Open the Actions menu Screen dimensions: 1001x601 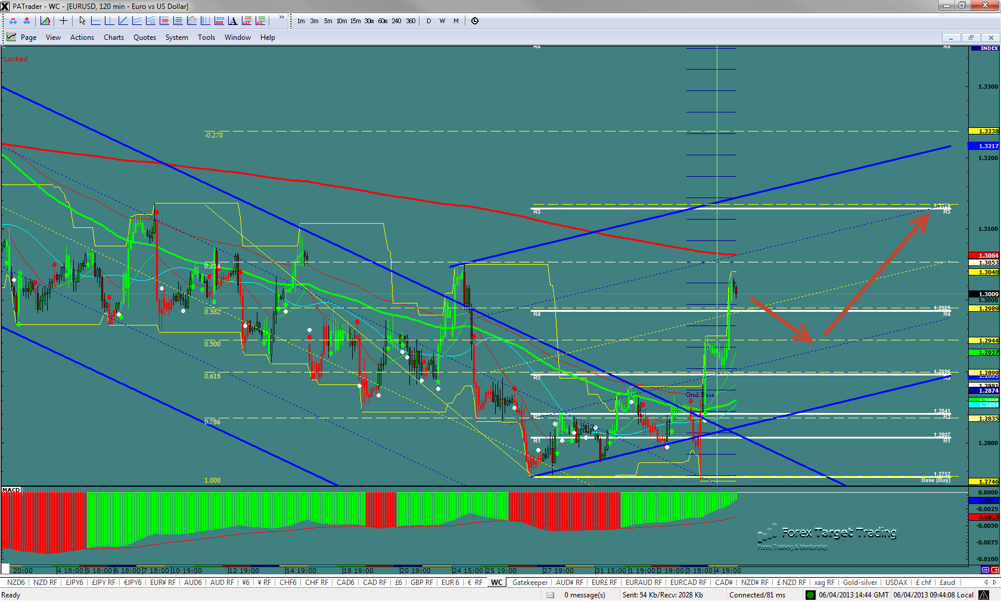click(x=82, y=37)
